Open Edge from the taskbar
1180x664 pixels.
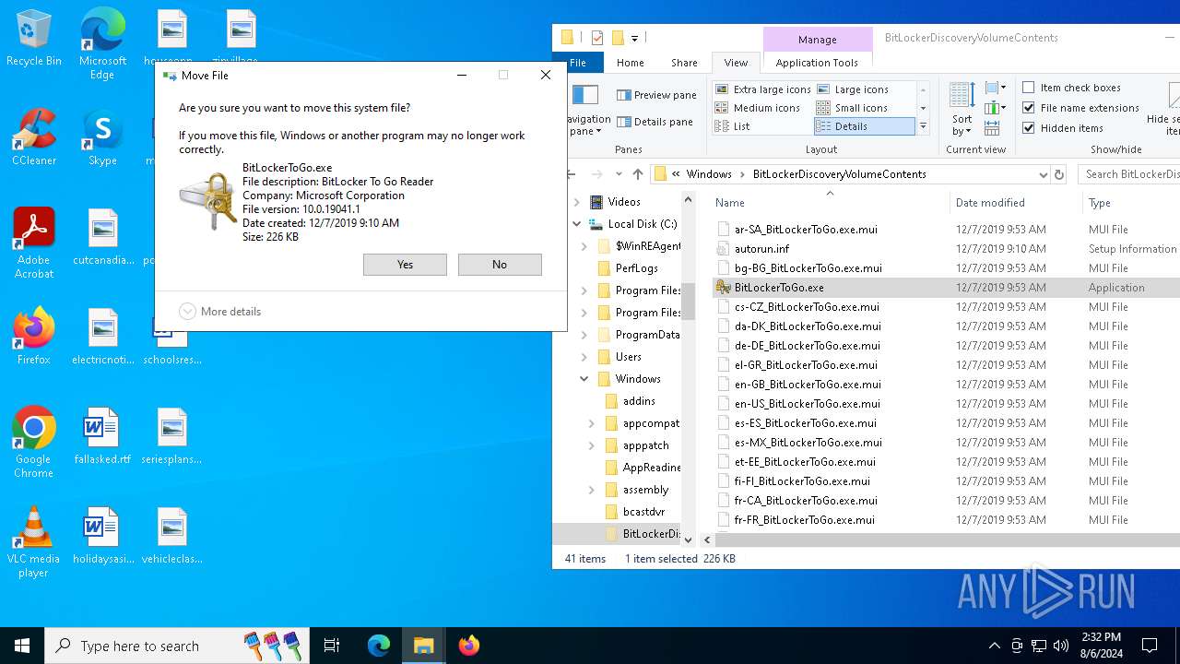(379, 646)
